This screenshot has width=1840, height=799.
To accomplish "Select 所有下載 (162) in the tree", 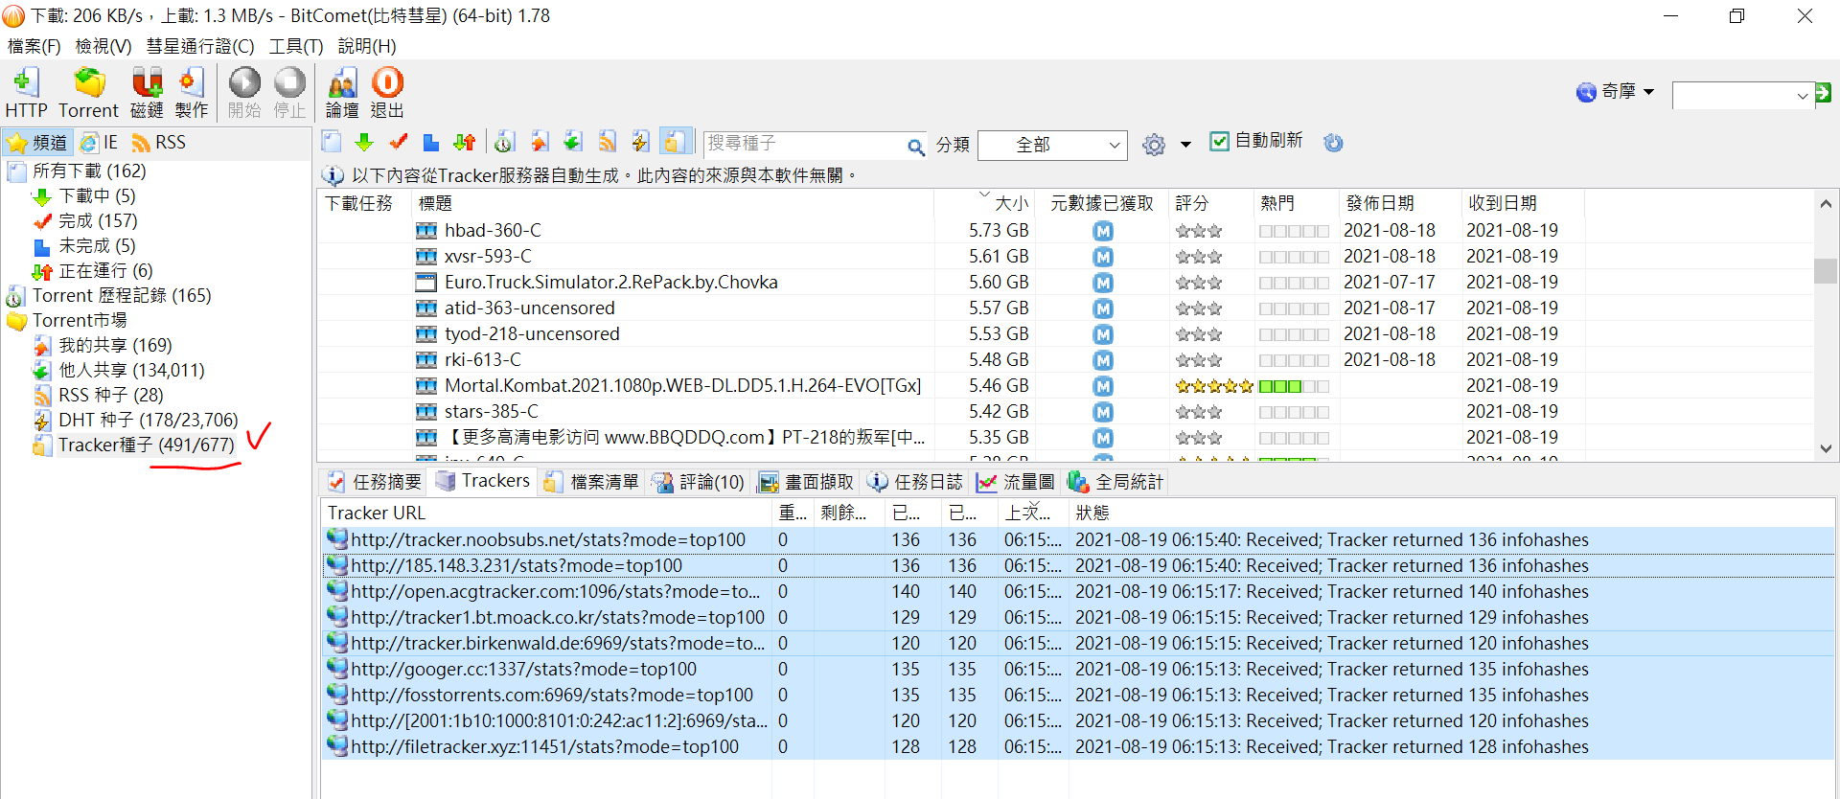I will point(89,171).
